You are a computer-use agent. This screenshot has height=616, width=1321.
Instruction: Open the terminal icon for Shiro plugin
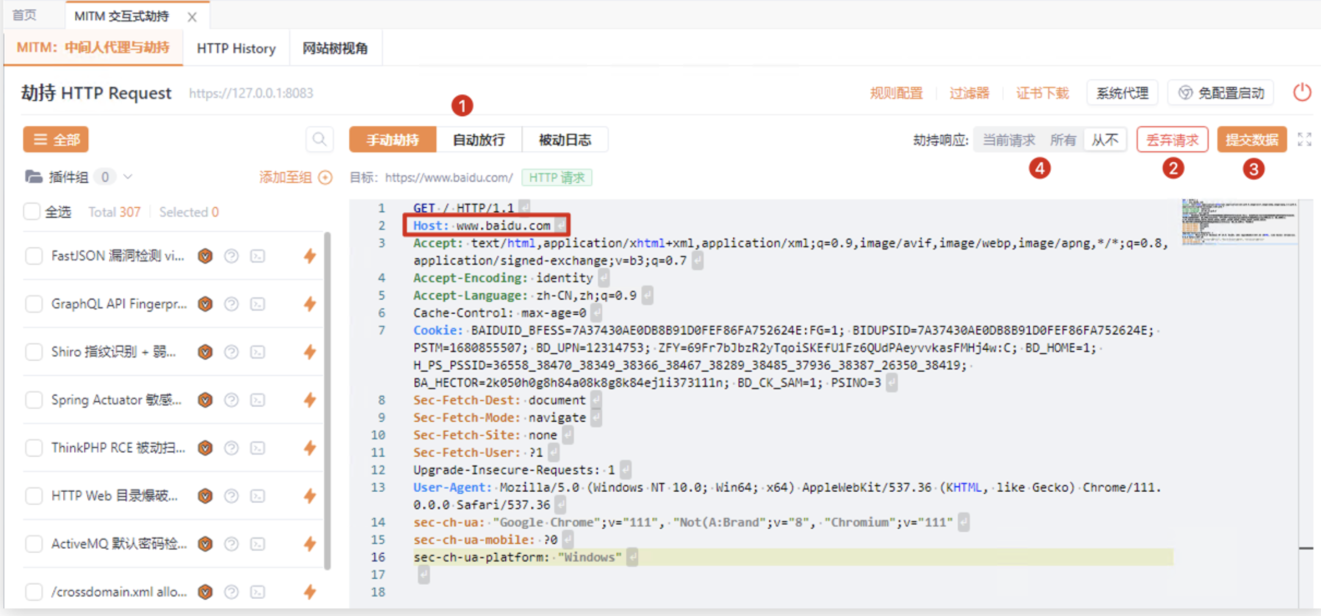click(258, 352)
